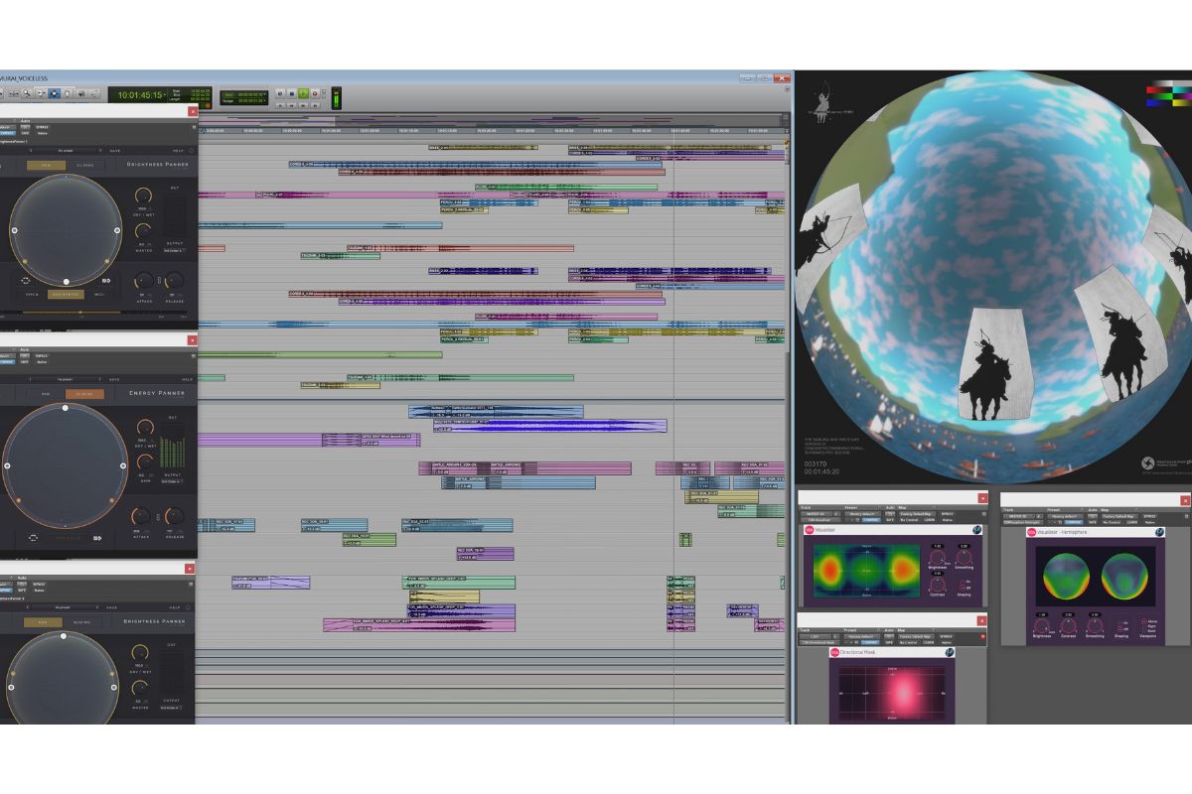Viewport: 1192px width, 794px height.
Task: Click LEARN in the Visualiser plugin window
Action: point(930,520)
